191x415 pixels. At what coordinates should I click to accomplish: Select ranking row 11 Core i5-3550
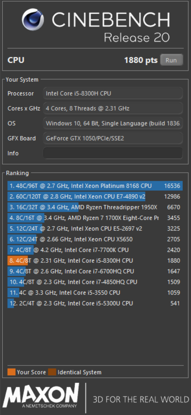[95, 293]
